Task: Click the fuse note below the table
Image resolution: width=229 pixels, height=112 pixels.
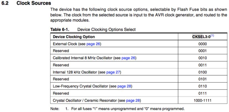Action: [x=117, y=109]
